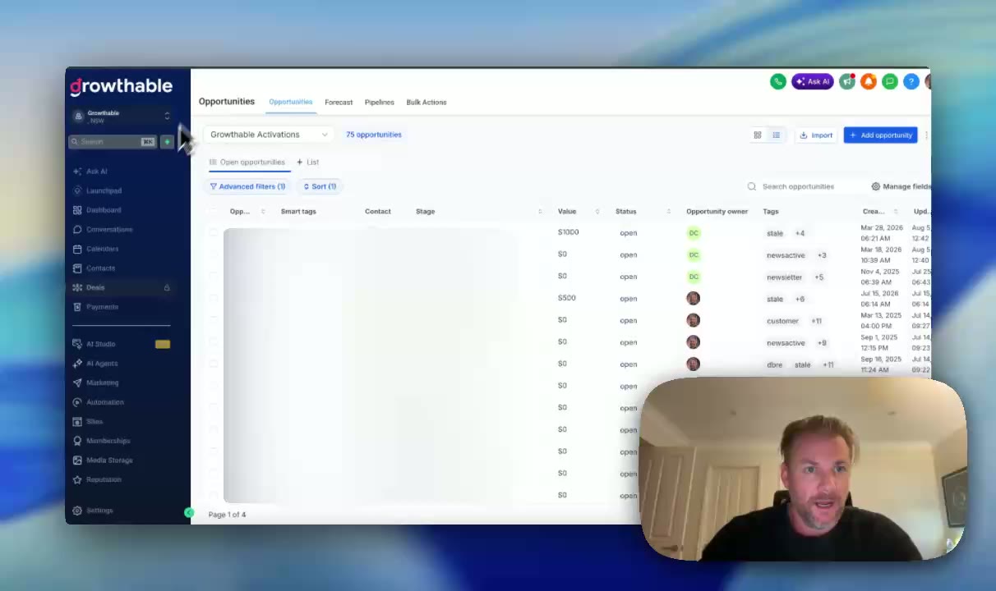Switch to the Pipelines tab

[379, 103]
